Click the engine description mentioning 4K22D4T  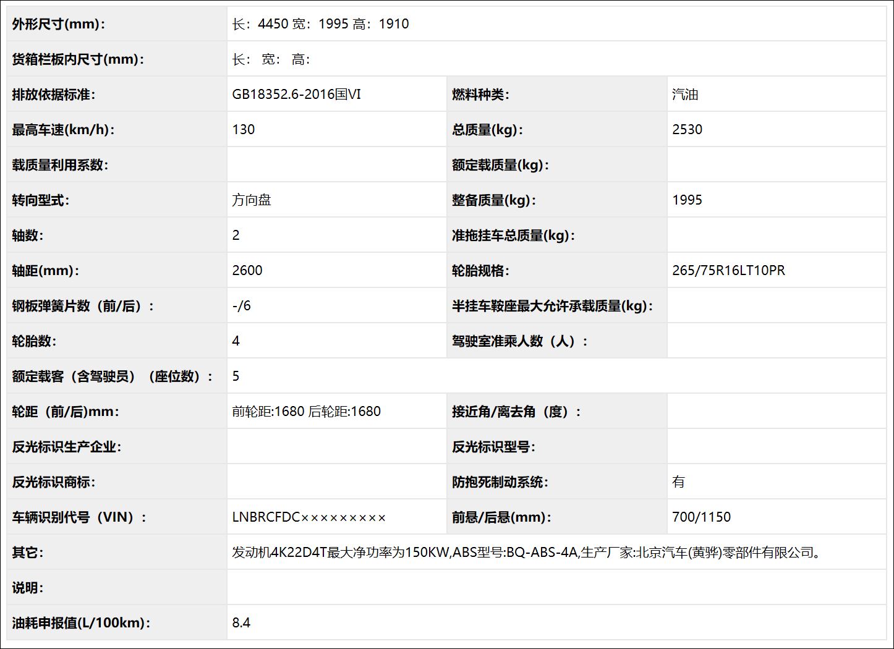pyautogui.click(x=526, y=552)
